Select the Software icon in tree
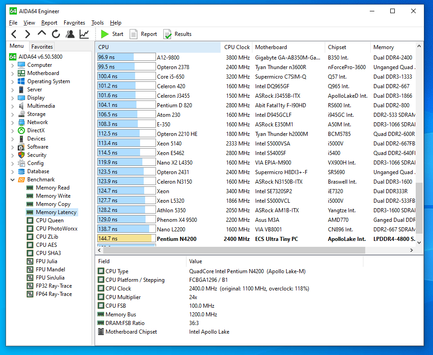The width and height of the screenshot is (433, 355). click(21, 147)
